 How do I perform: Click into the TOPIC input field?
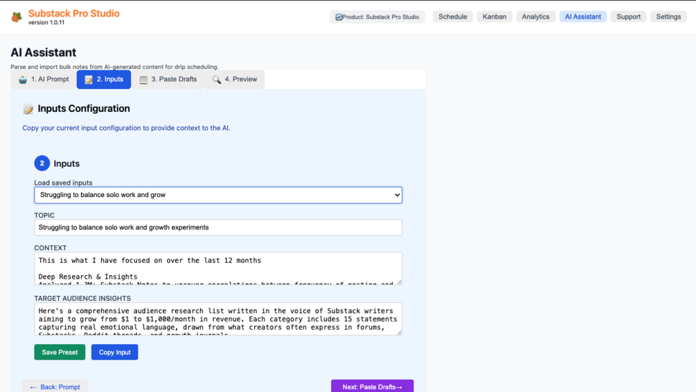[218, 227]
